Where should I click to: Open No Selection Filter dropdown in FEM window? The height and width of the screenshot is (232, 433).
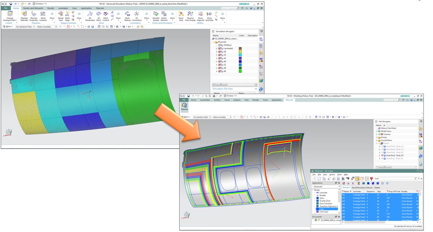click(x=25, y=27)
